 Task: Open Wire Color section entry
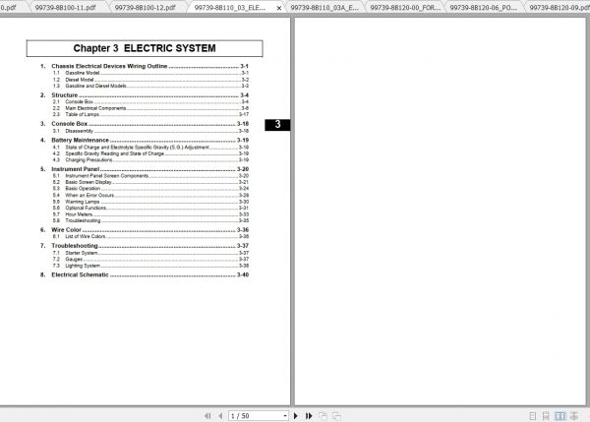coord(145,230)
